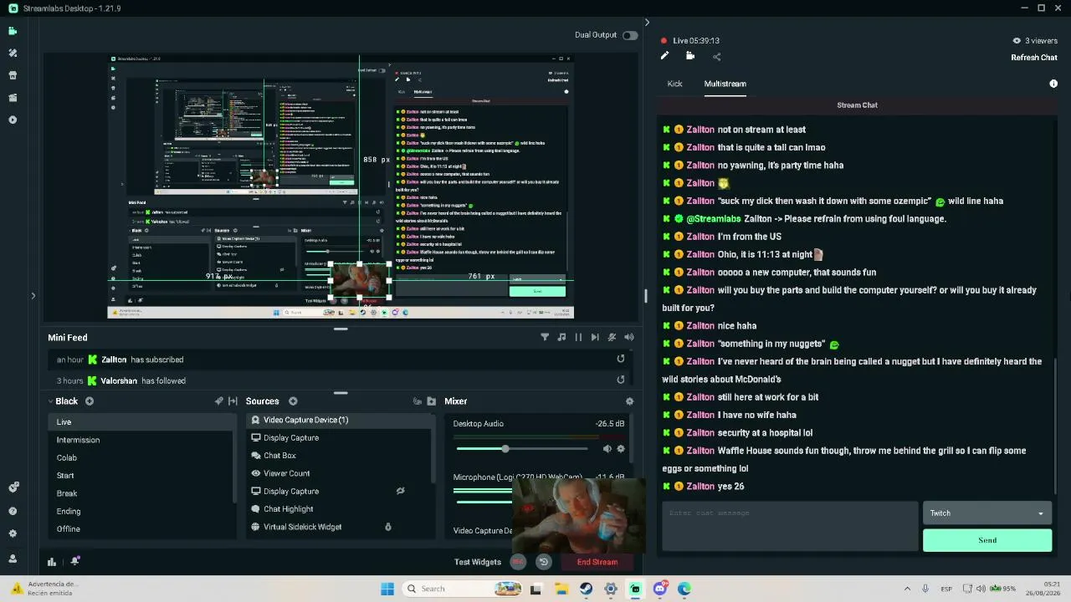
Task: Mute Mini Feed event sounds
Action: pyautogui.click(x=629, y=337)
